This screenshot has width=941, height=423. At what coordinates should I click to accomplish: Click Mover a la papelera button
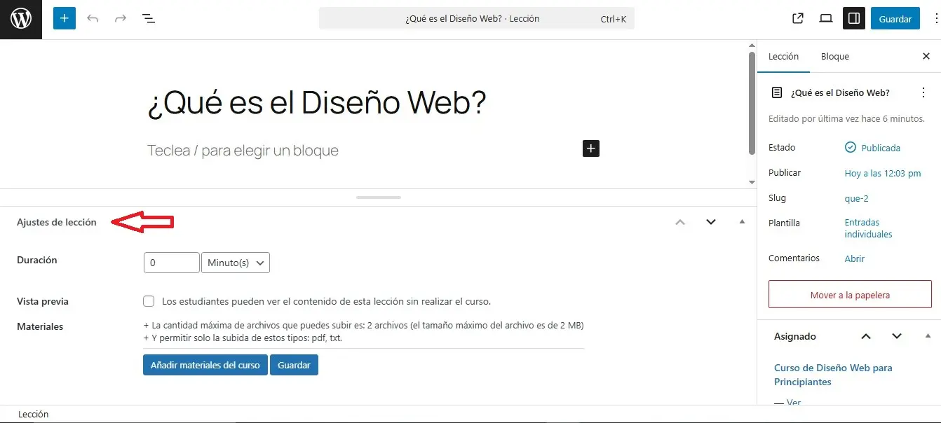pos(850,295)
